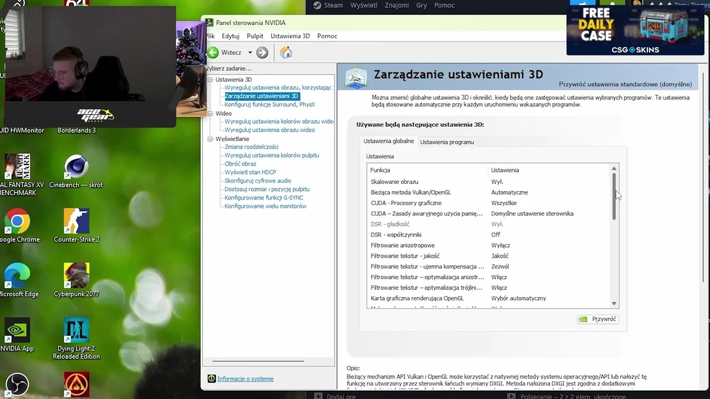Open Znajomi menu in Steam window
The height and width of the screenshot is (399, 710).
tap(397, 6)
